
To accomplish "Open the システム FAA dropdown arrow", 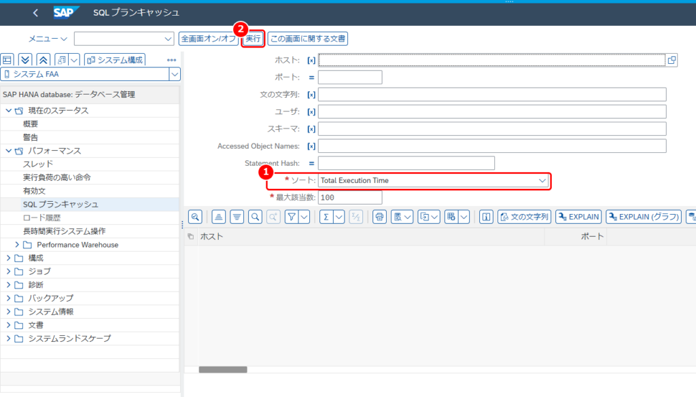I will (x=175, y=74).
